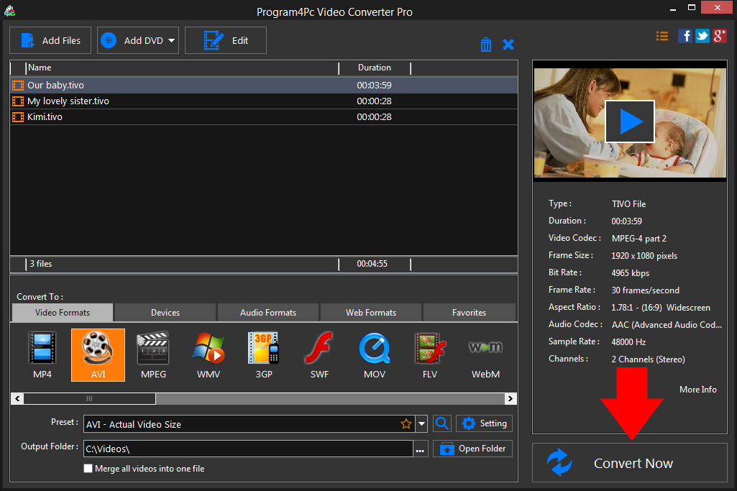Click the Name column header
The height and width of the screenshot is (491, 737).
pyautogui.click(x=182, y=68)
